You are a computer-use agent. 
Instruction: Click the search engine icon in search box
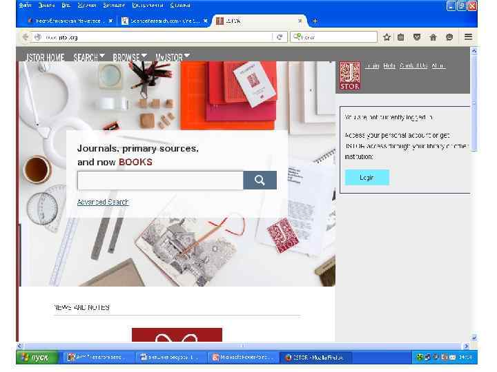pos(298,37)
